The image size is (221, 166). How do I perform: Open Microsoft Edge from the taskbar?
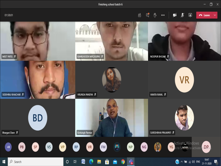(91, 162)
